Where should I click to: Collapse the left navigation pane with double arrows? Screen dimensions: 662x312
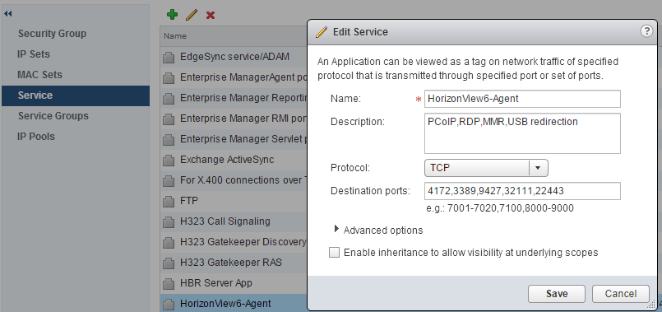pyautogui.click(x=8, y=13)
